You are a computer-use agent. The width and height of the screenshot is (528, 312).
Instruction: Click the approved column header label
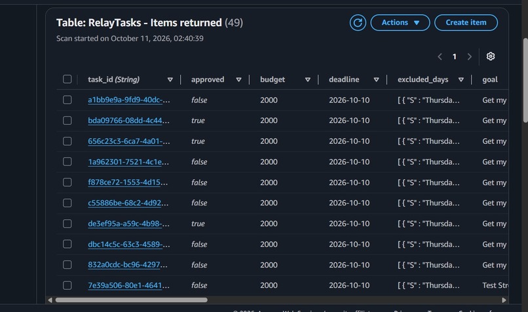[x=208, y=80]
